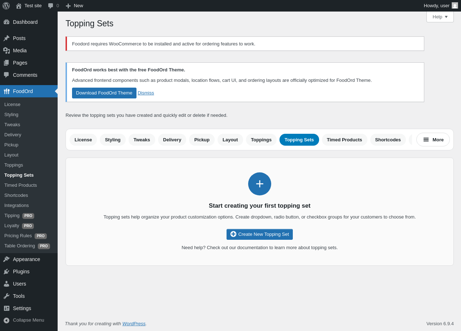Image resolution: width=461 pixels, height=331 pixels.
Task: Open Pricing Rules PRO submenu item
Action: tap(29, 236)
